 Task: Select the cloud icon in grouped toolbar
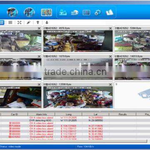[x=75, y=12]
